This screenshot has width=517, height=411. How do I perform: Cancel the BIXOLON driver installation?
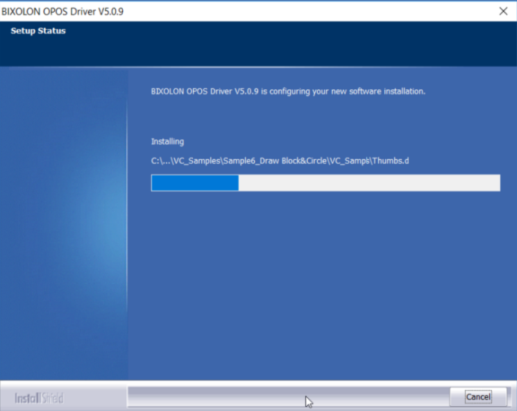[x=478, y=396]
